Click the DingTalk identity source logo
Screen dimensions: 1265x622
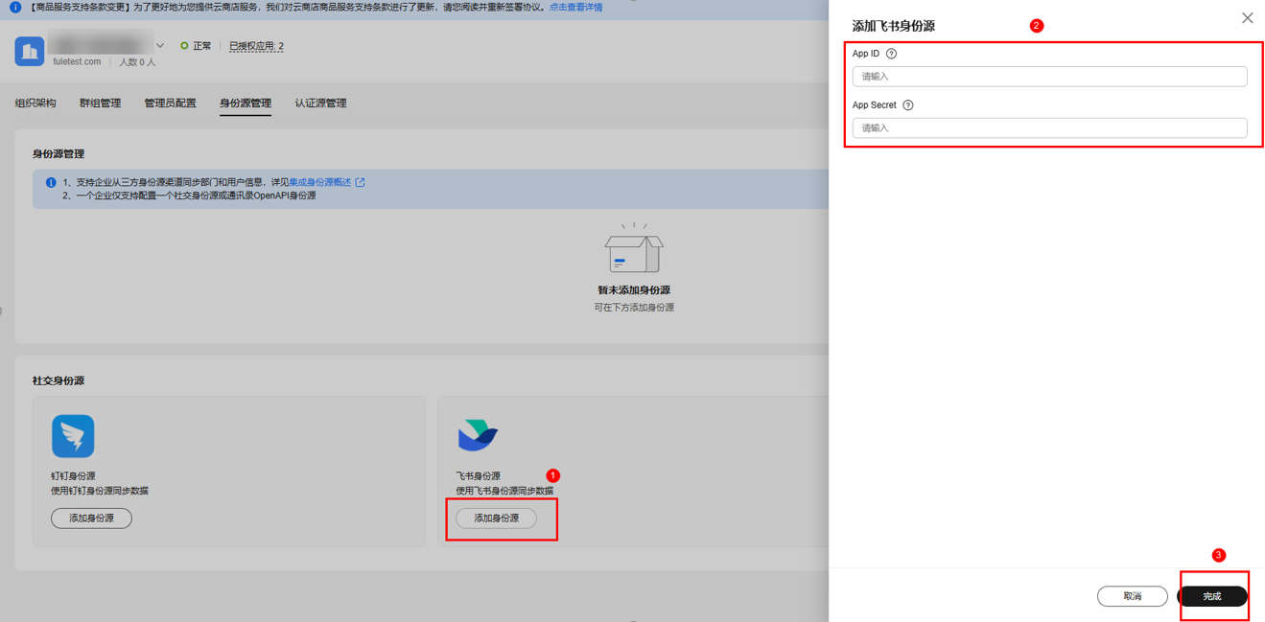(x=73, y=436)
